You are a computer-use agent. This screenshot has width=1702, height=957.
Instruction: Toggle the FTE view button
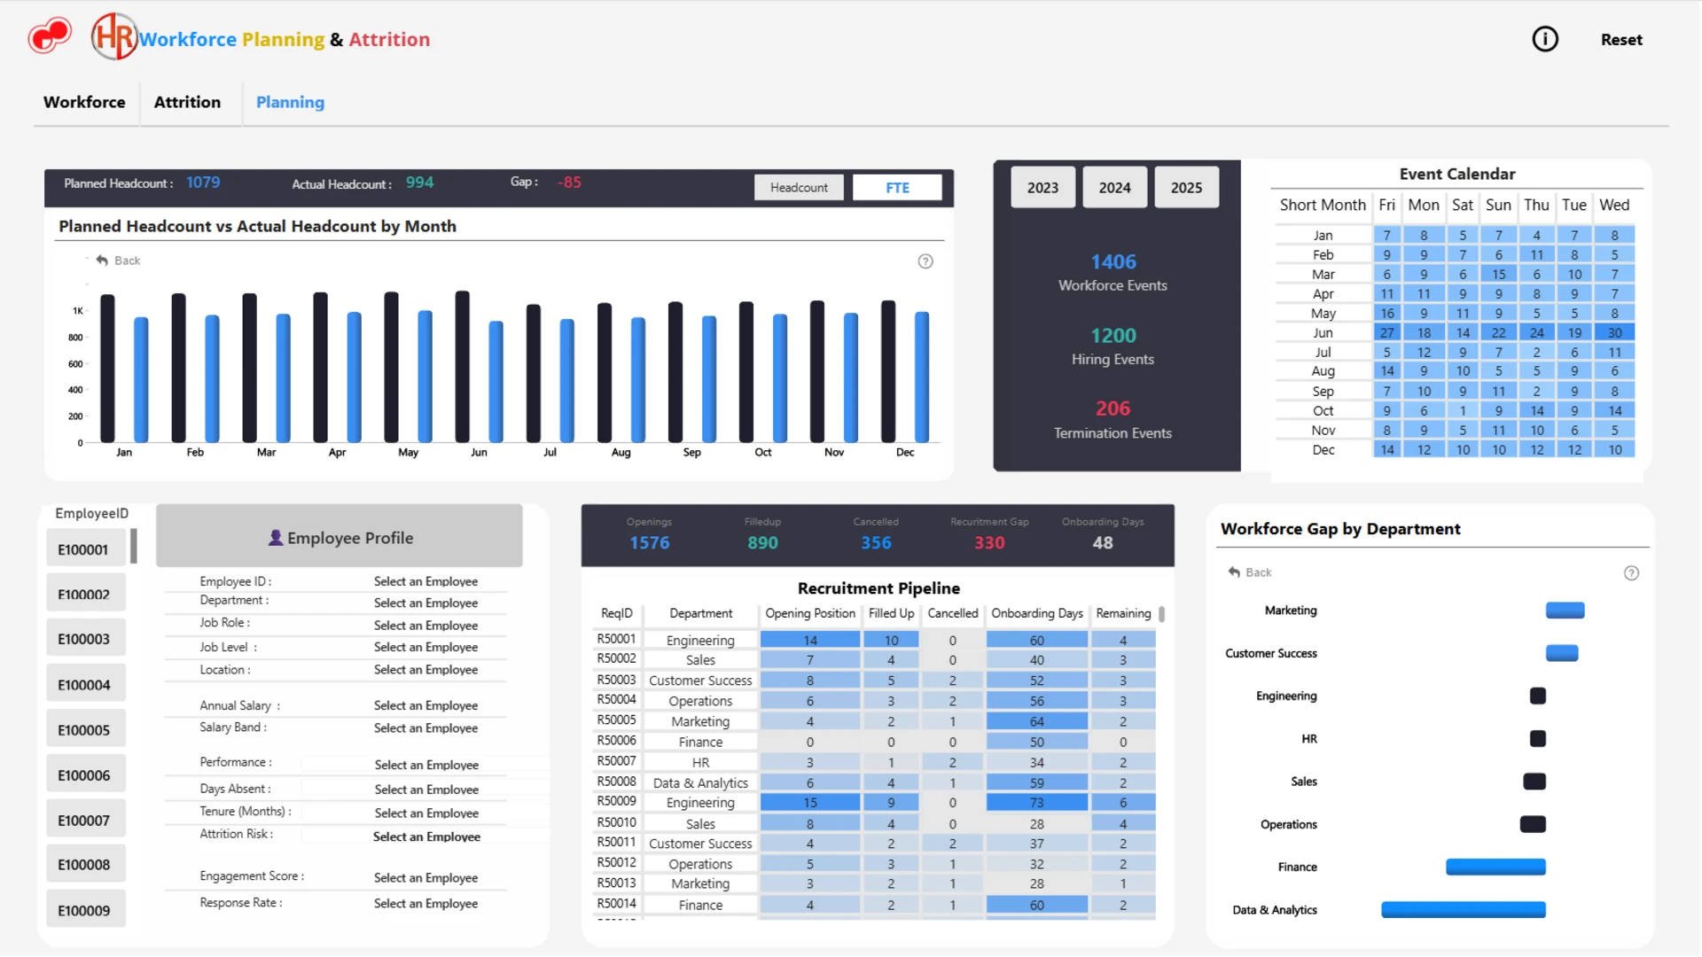click(897, 188)
